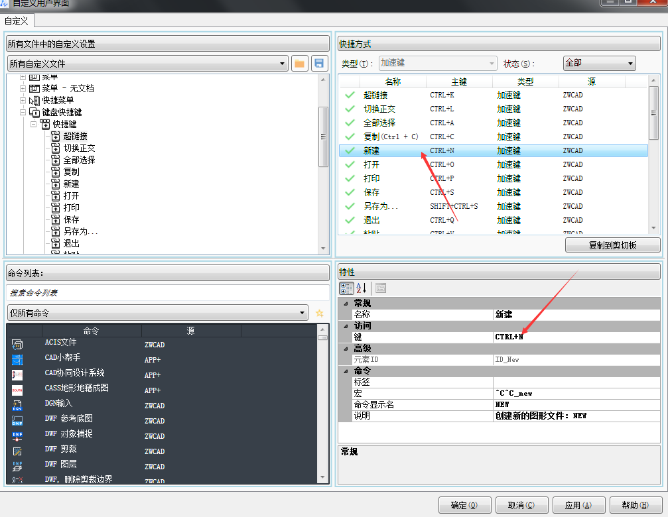Switch to 自定义 tab
The height and width of the screenshot is (517, 668).
(17, 21)
